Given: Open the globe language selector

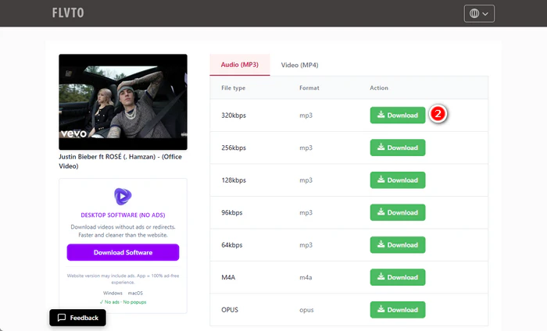Looking at the screenshot, I should pyautogui.click(x=479, y=13).
